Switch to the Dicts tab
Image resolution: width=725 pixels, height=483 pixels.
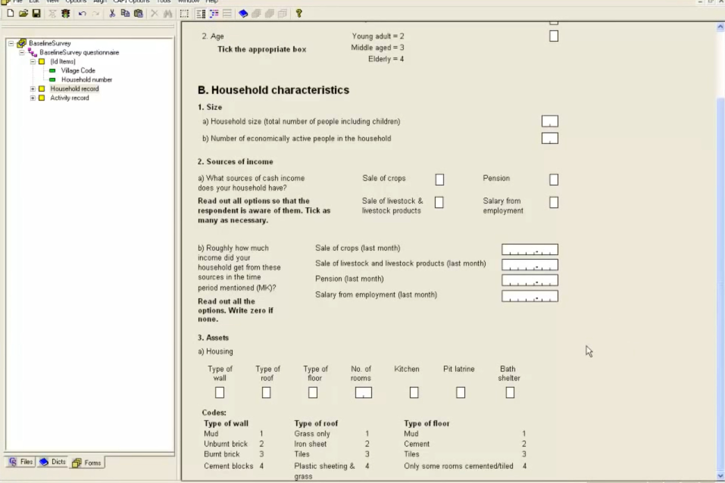(x=53, y=462)
